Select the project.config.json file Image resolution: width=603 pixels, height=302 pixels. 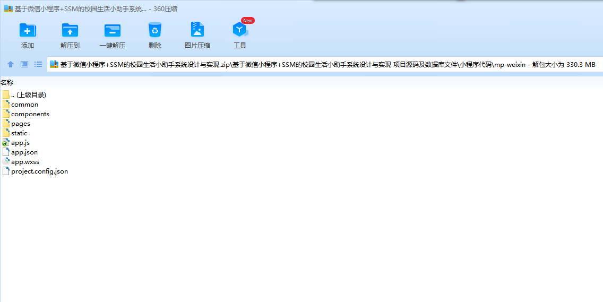pos(35,171)
